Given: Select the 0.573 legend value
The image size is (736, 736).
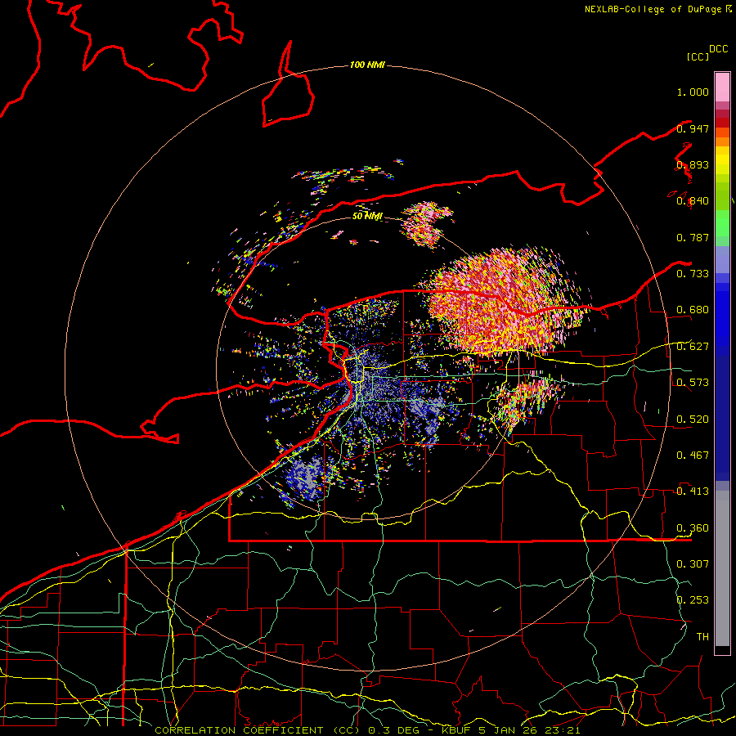Looking at the screenshot, I should [x=693, y=383].
